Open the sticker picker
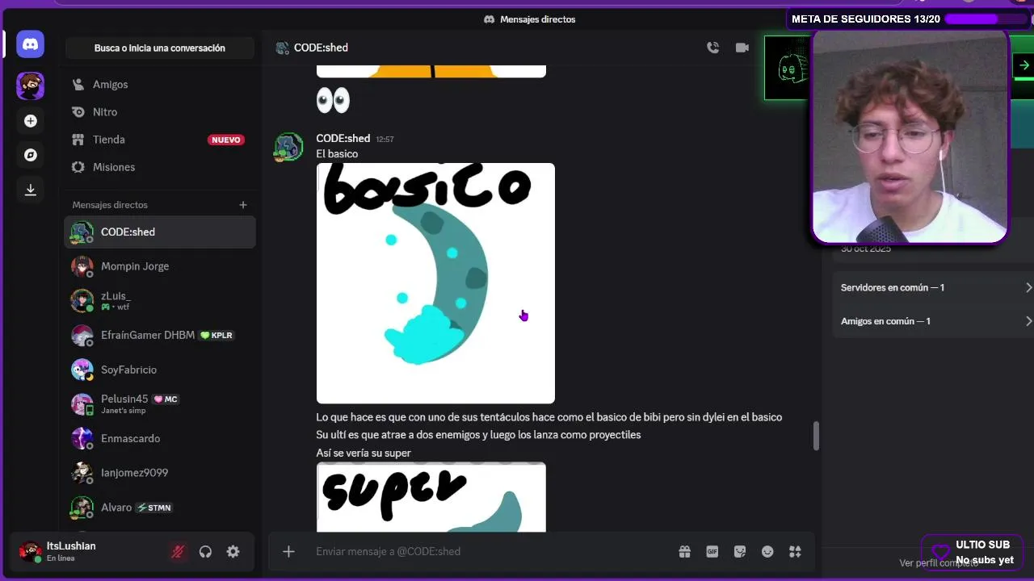The image size is (1034, 581). pos(740,552)
